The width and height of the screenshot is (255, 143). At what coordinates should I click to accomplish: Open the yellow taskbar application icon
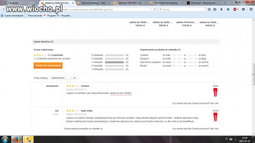pos(28,139)
